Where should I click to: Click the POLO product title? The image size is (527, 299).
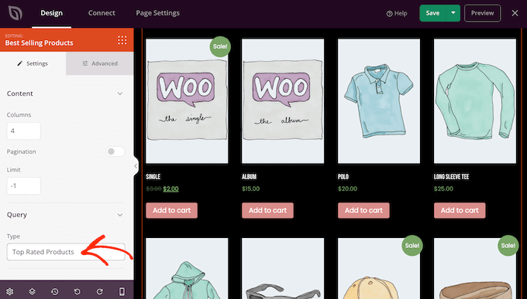point(343,177)
